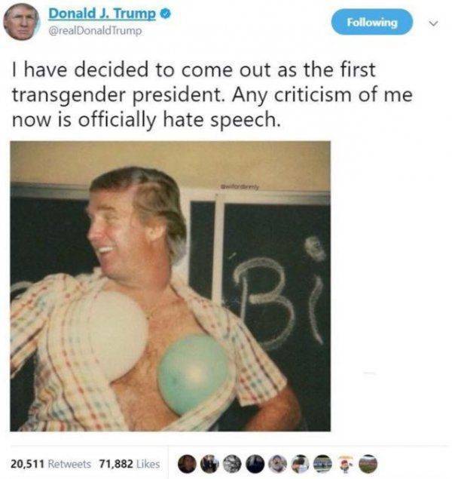
Task: Open the last green landscape liker avatar
Action: [368, 464]
